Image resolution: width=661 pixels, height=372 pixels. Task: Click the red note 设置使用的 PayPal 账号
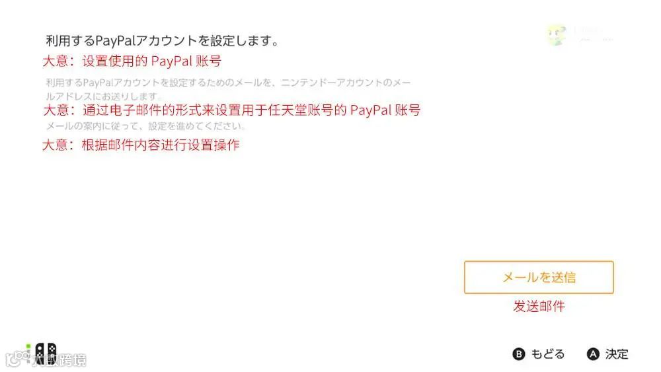point(132,61)
